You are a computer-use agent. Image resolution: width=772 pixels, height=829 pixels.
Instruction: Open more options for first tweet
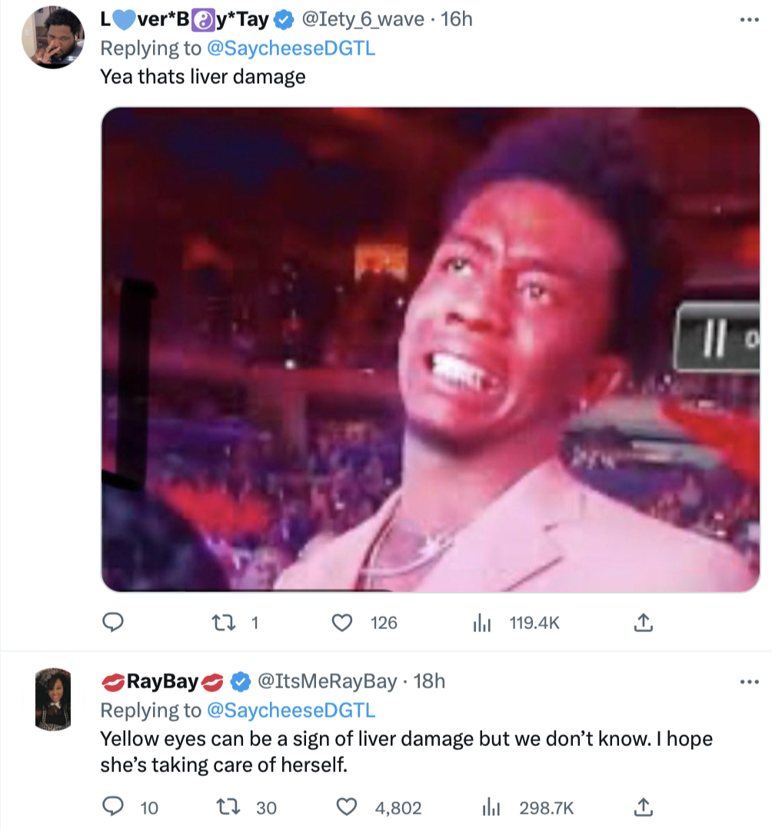pos(748,19)
